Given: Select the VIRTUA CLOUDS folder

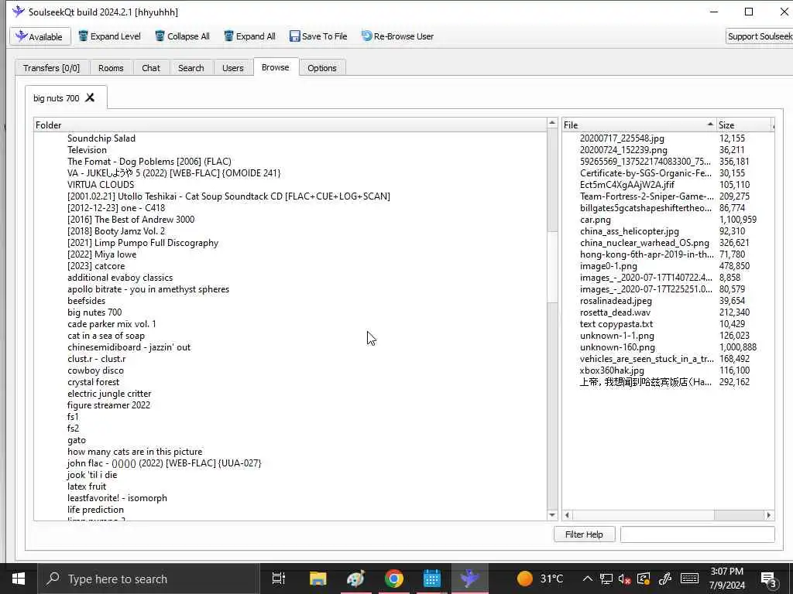Looking at the screenshot, I should click(x=101, y=184).
